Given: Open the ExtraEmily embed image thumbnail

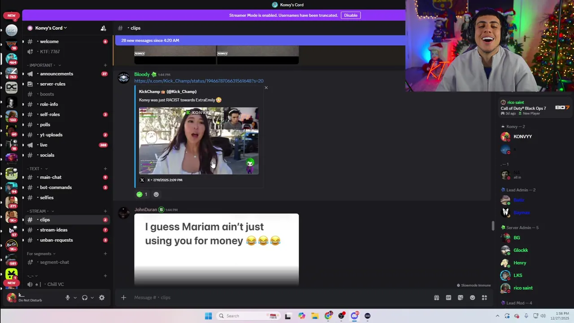Looking at the screenshot, I should click(x=199, y=140).
